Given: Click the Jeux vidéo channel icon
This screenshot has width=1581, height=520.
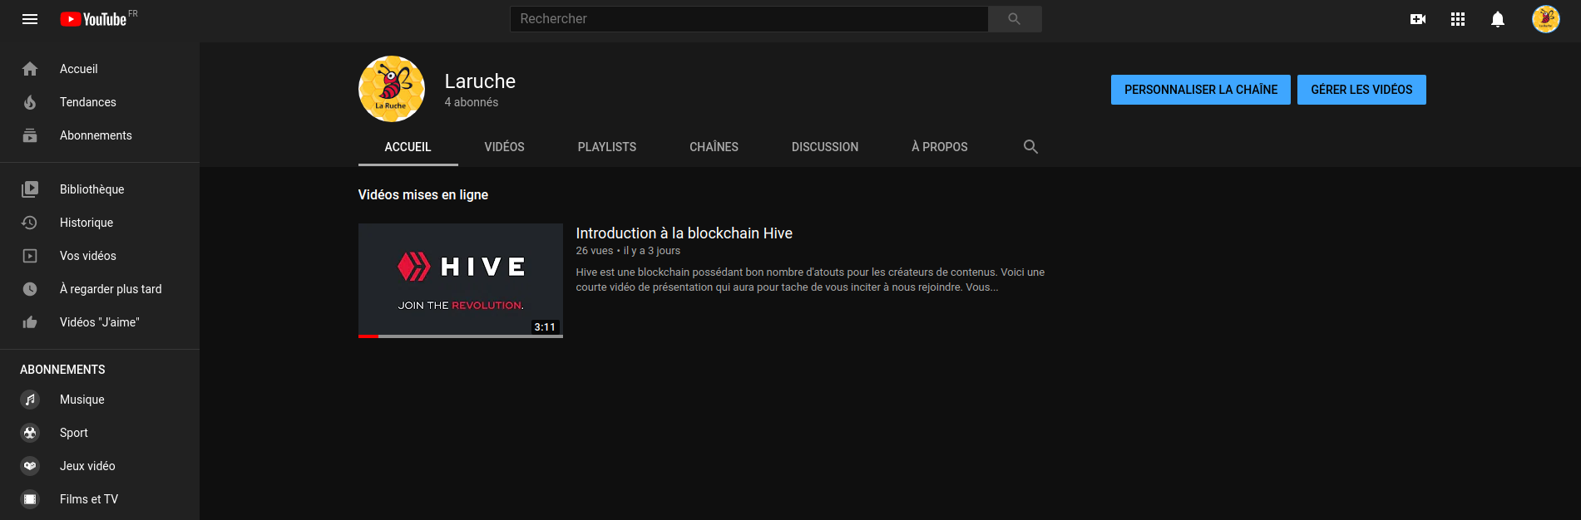Looking at the screenshot, I should [x=30, y=466].
